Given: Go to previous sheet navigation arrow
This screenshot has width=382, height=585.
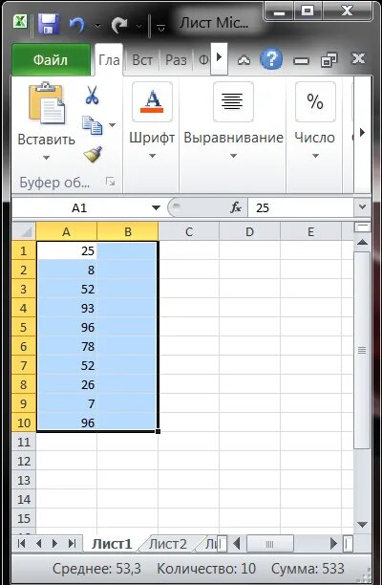Looking at the screenshot, I should coord(38,544).
